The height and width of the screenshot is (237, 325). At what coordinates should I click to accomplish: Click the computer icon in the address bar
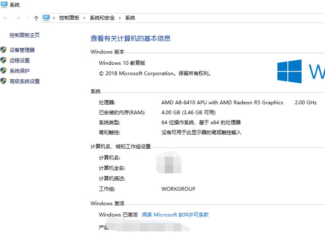[46, 18]
